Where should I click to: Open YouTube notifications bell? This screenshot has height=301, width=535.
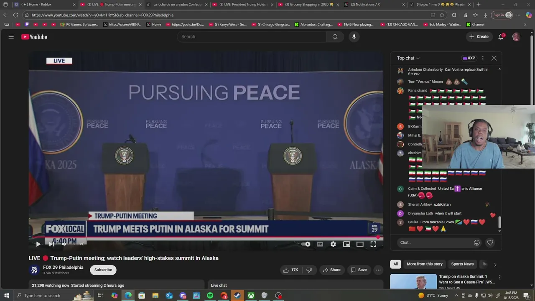tap(501, 37)
